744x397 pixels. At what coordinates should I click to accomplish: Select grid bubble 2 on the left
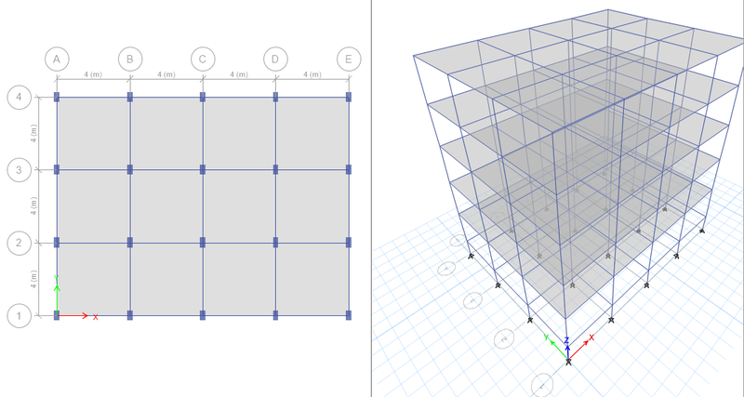(x=19, y=243)
